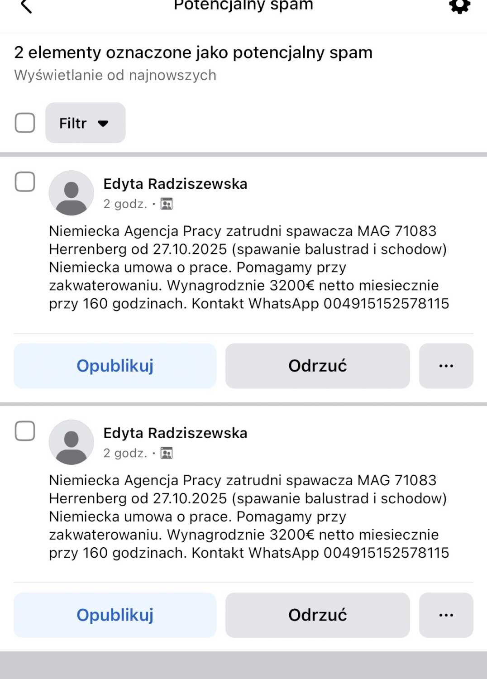487x679 pixels.
Task: Open the second post's job offer text
Action: click(248, 516)
